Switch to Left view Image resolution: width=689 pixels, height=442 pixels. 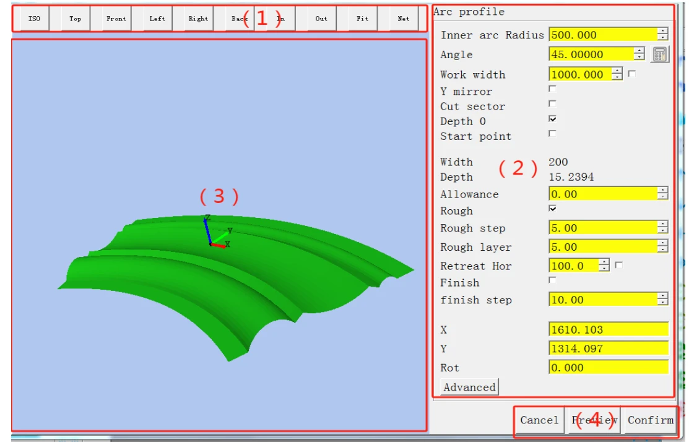coord(157,19)
